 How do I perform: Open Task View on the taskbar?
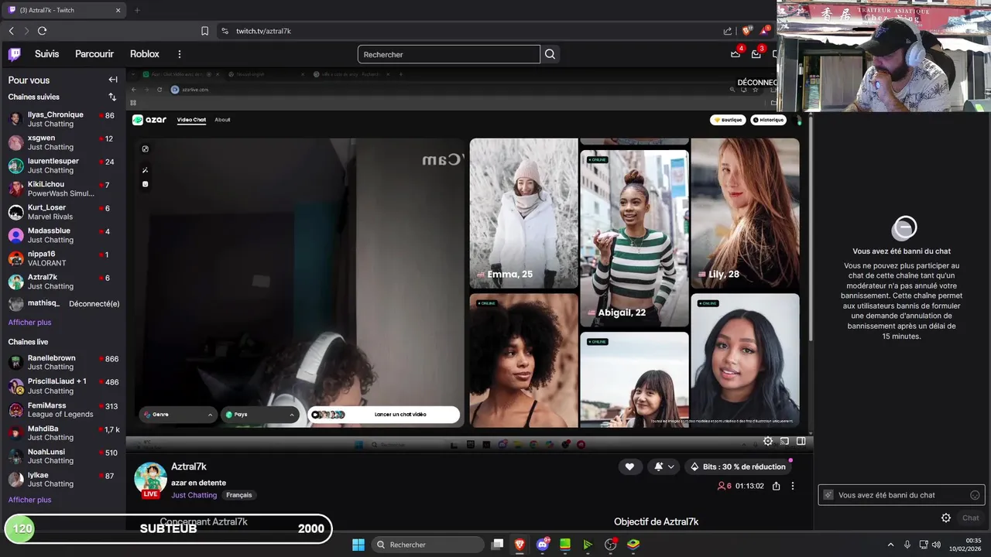[x=498, y=545]
